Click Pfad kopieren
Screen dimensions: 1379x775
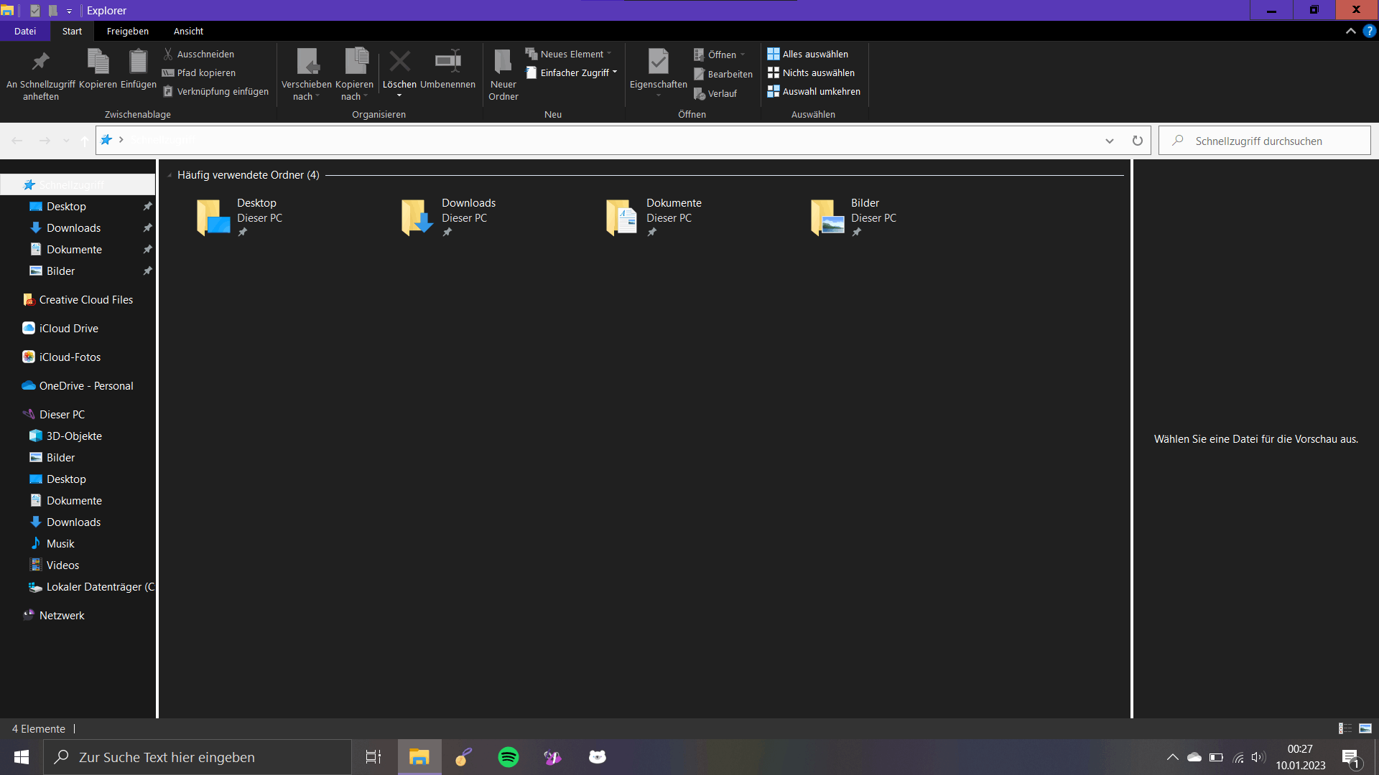[199, 72]
